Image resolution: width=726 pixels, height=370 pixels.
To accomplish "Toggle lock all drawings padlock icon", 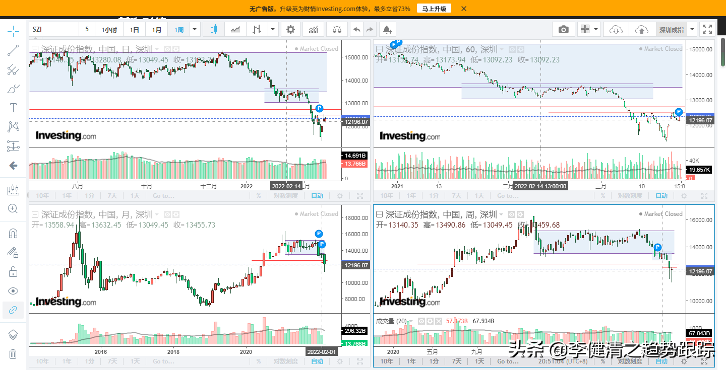I will point(13,272).
